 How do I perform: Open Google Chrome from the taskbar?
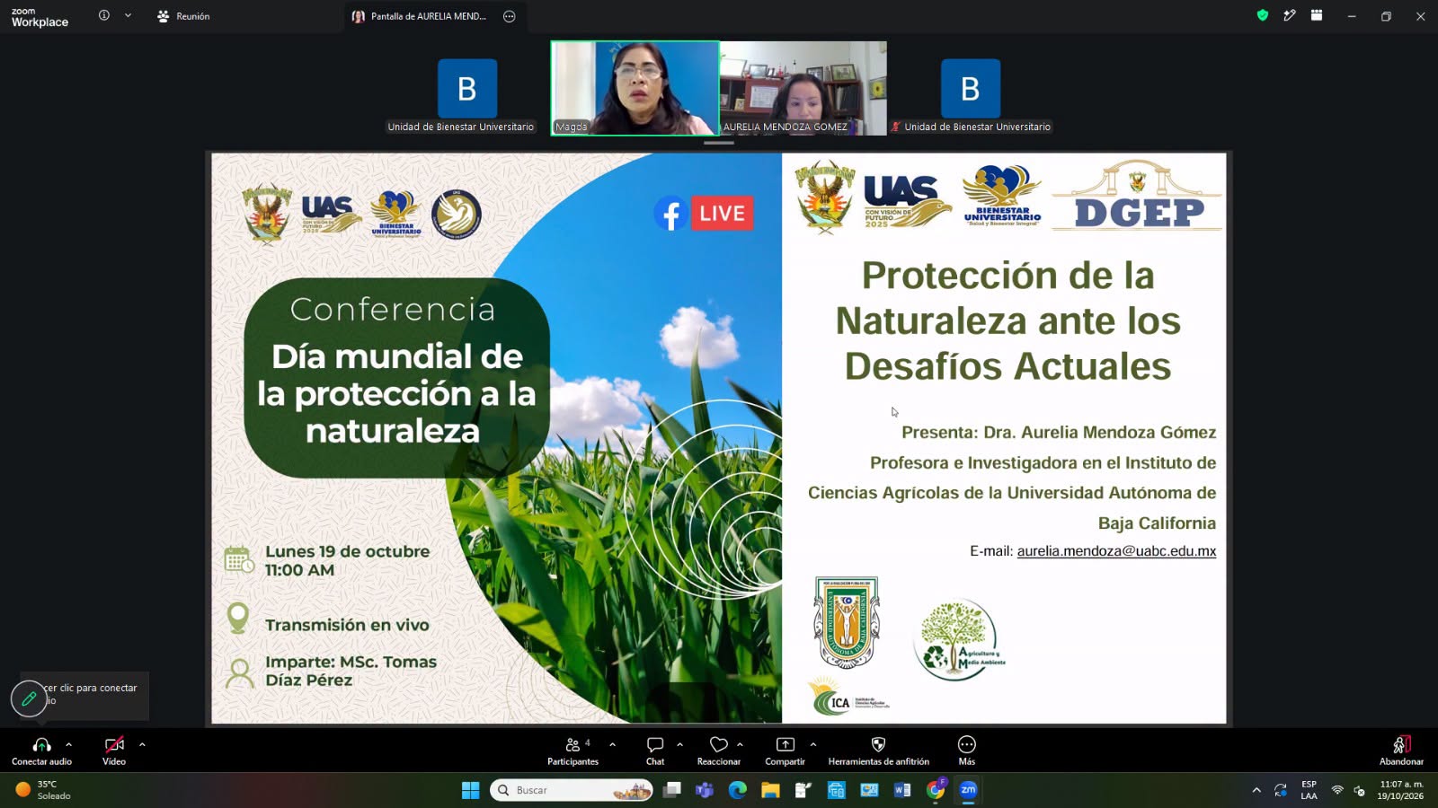(936, 790)
